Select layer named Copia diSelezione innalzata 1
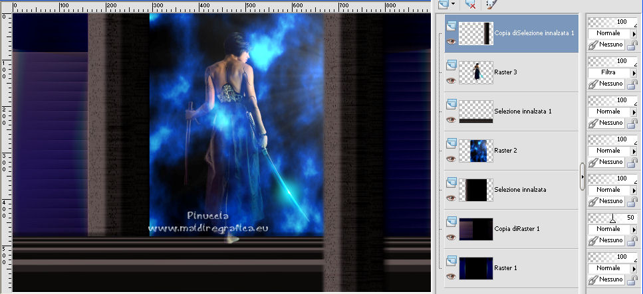This screenshot has height=294, width=643. (x=535, y=33)
